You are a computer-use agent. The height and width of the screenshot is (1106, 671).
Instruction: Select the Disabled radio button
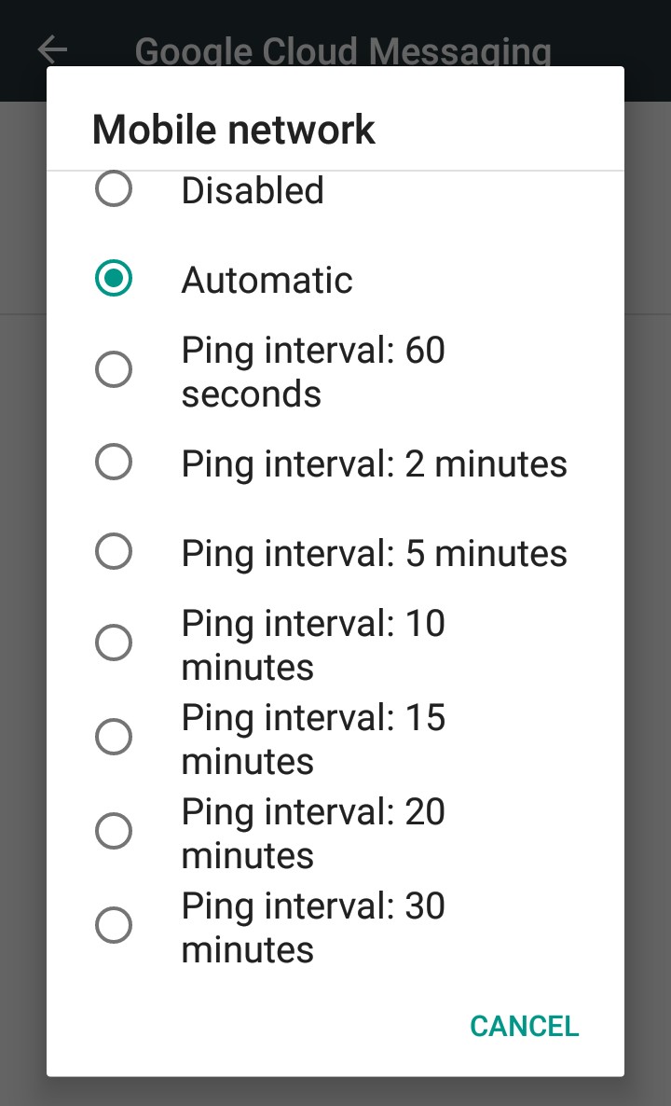click(113, 189)
